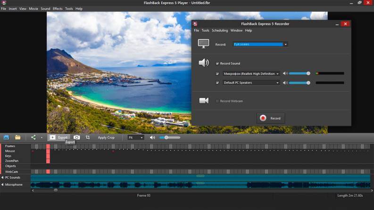Expand the Default PC Speakers dropdown

(x=251, y=83)
